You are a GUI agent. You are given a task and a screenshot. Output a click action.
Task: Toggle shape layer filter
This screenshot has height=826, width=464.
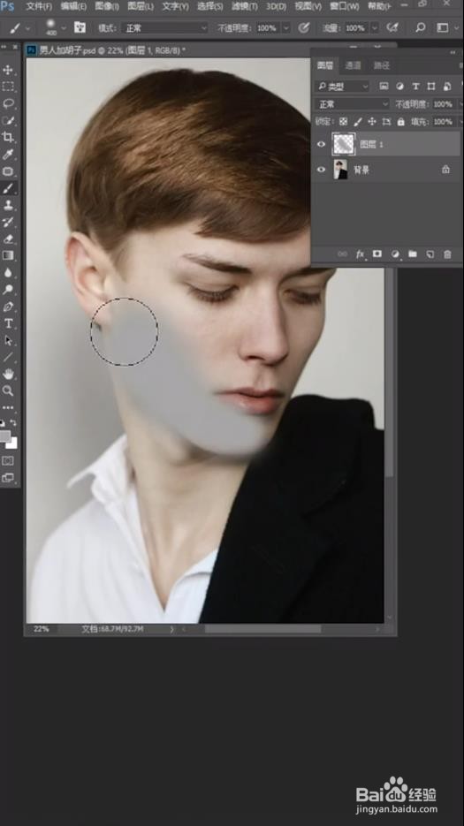(431, 87)
